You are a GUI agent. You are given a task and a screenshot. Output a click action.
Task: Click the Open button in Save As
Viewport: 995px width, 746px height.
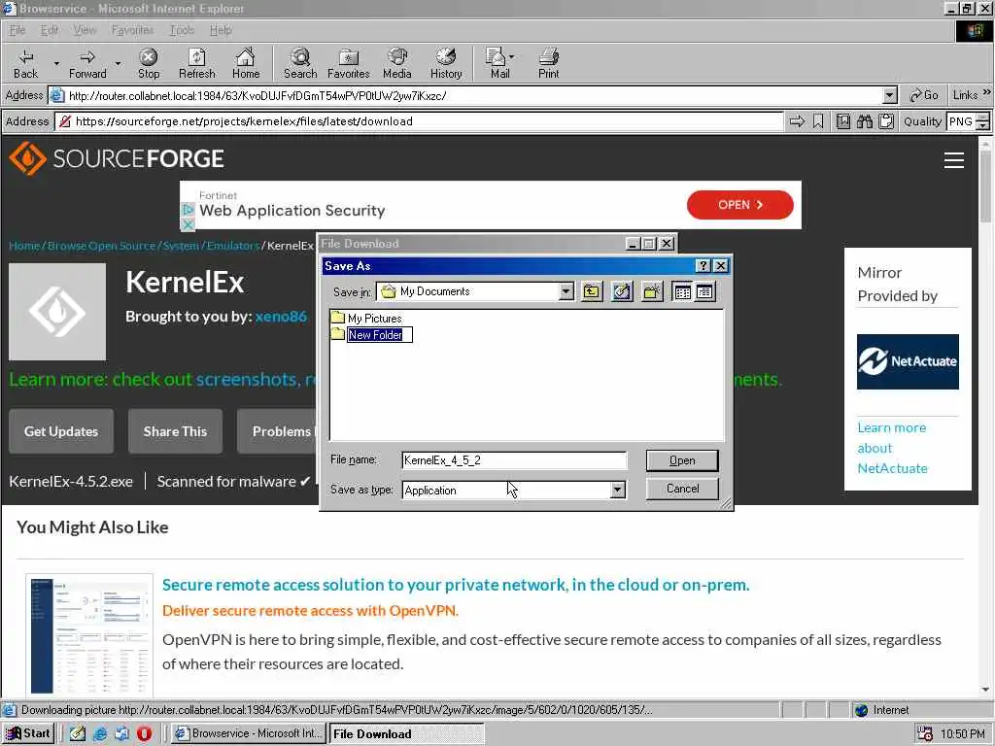[682, 460]
